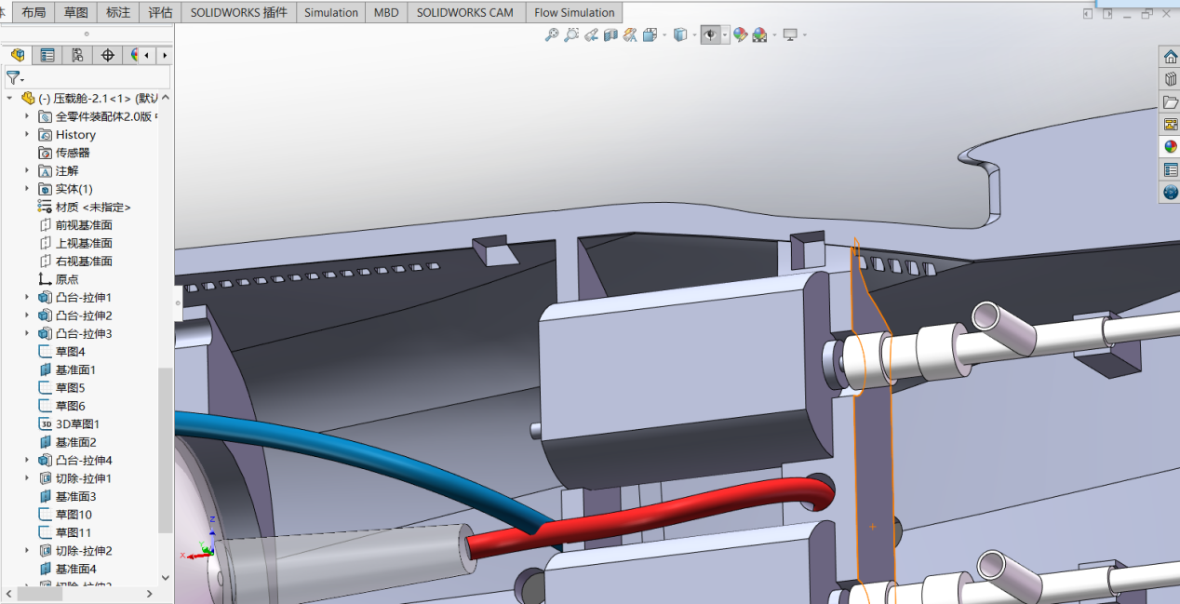
Task: Expand the 全零件装配体2.0版 tree node
Action: click(x=27, y=116)
